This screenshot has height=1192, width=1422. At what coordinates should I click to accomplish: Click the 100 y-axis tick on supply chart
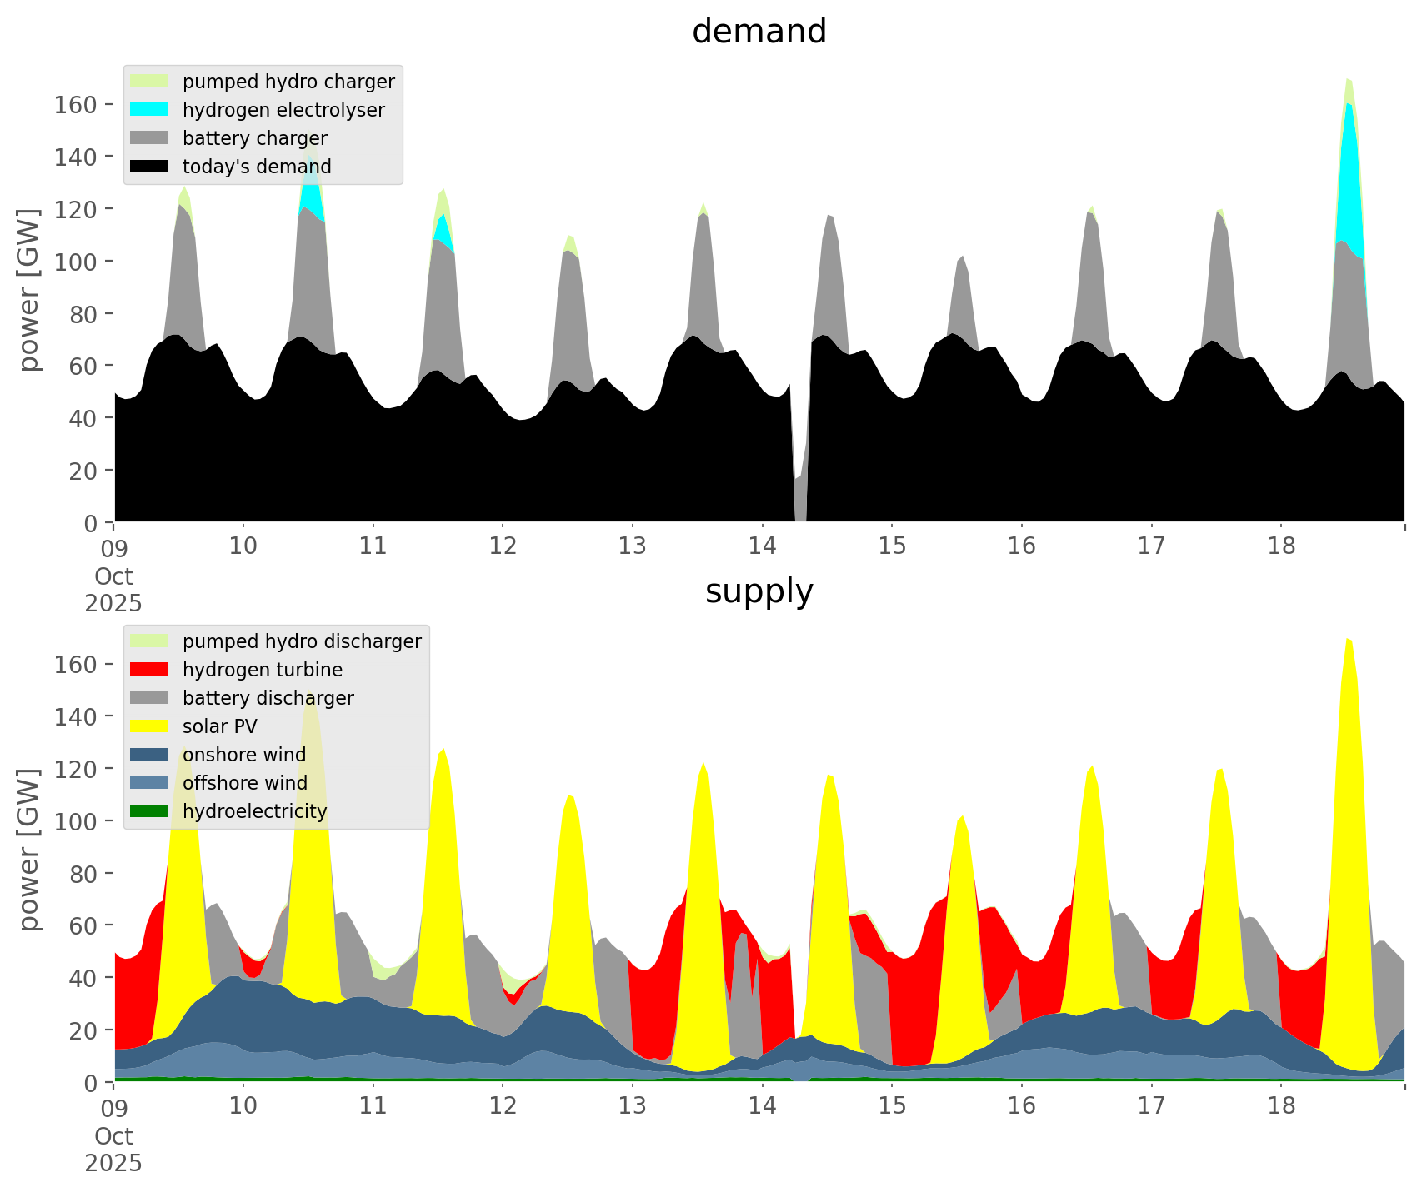coord(75,820)
